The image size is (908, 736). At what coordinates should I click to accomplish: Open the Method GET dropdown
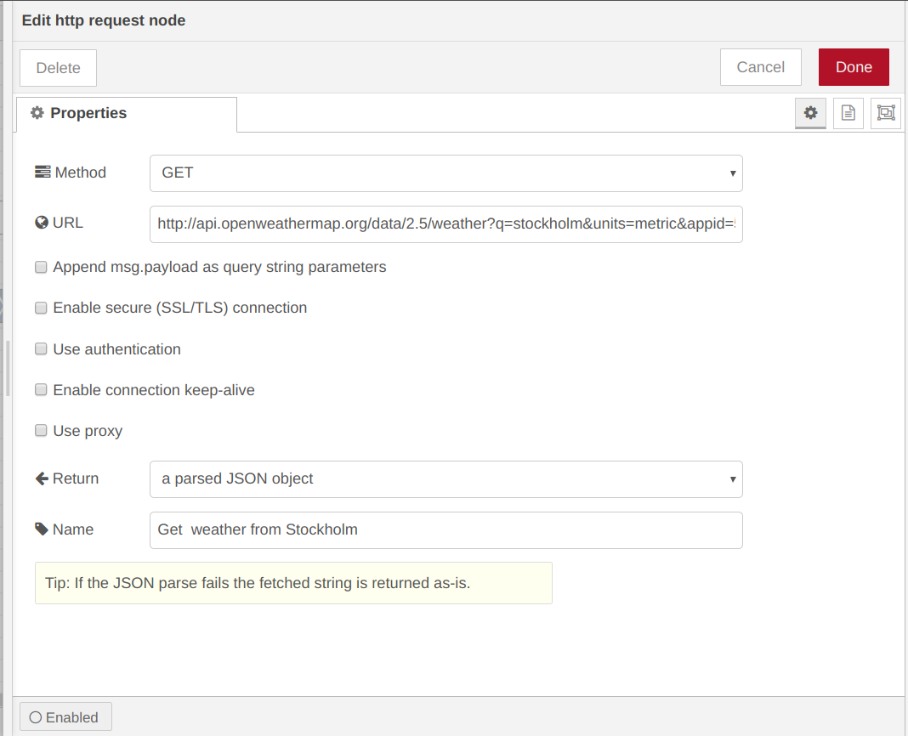pyautogui.click(x=445, y=173)
